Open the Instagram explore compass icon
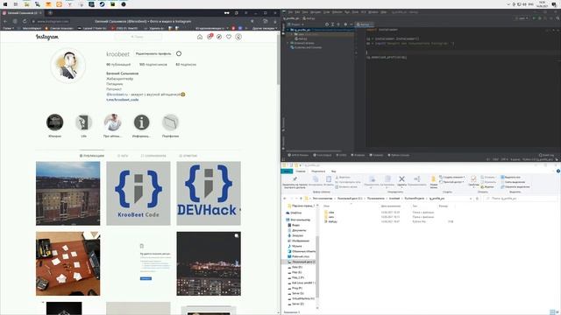561x315 pixels. (219, 37)
